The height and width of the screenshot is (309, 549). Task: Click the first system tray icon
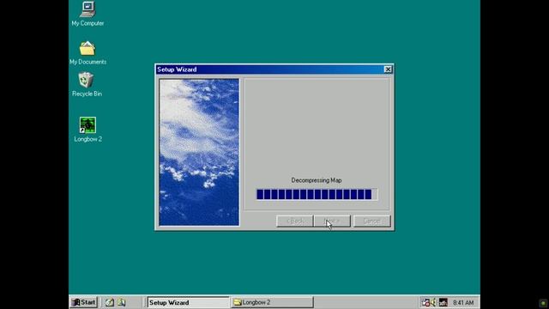[425, 302]
